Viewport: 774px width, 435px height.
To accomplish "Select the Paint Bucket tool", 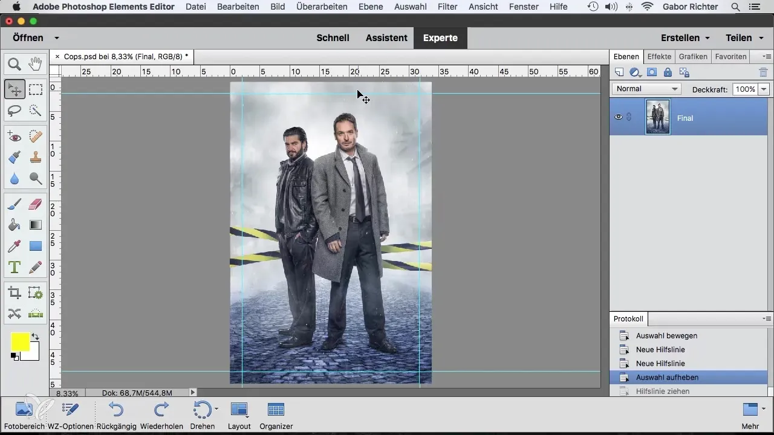I will point(15,225).
